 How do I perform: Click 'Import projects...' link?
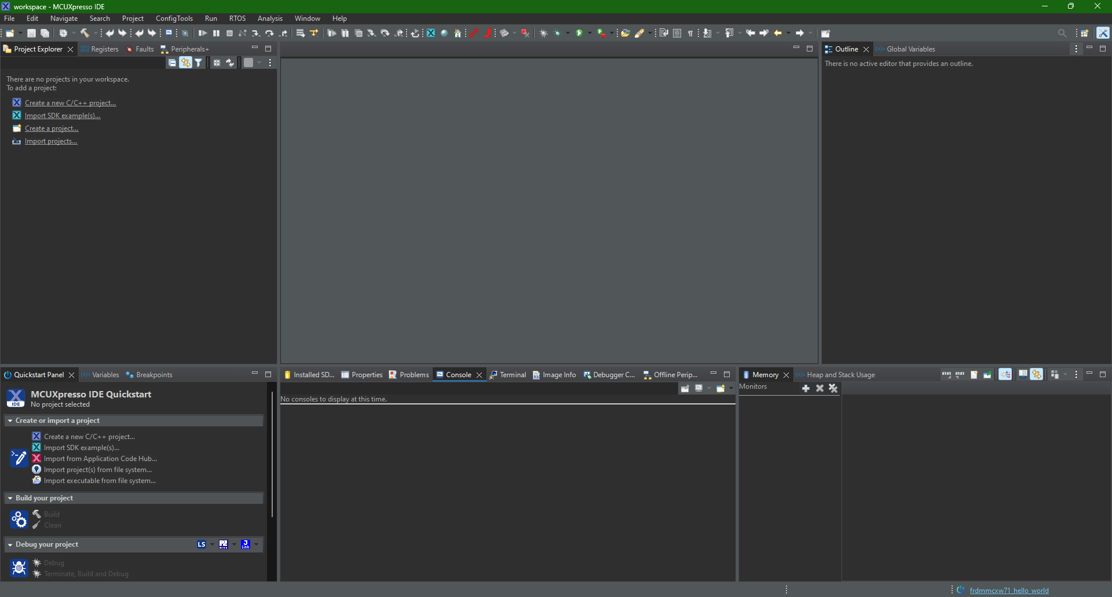[x=51, y=141]
